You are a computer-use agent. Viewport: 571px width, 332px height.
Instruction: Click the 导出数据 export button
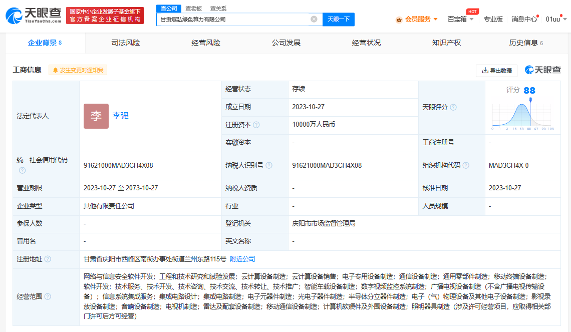pyautogui.click(x=496, y=71)
